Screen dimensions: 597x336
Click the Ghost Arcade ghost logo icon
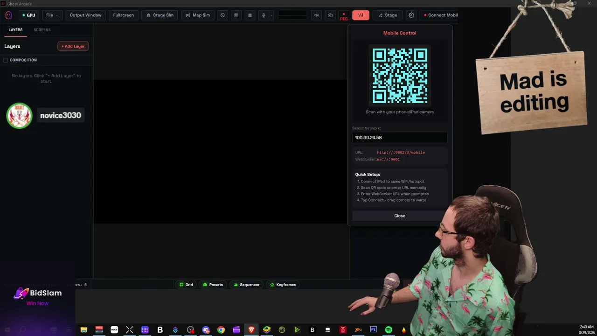coord(8,15)
